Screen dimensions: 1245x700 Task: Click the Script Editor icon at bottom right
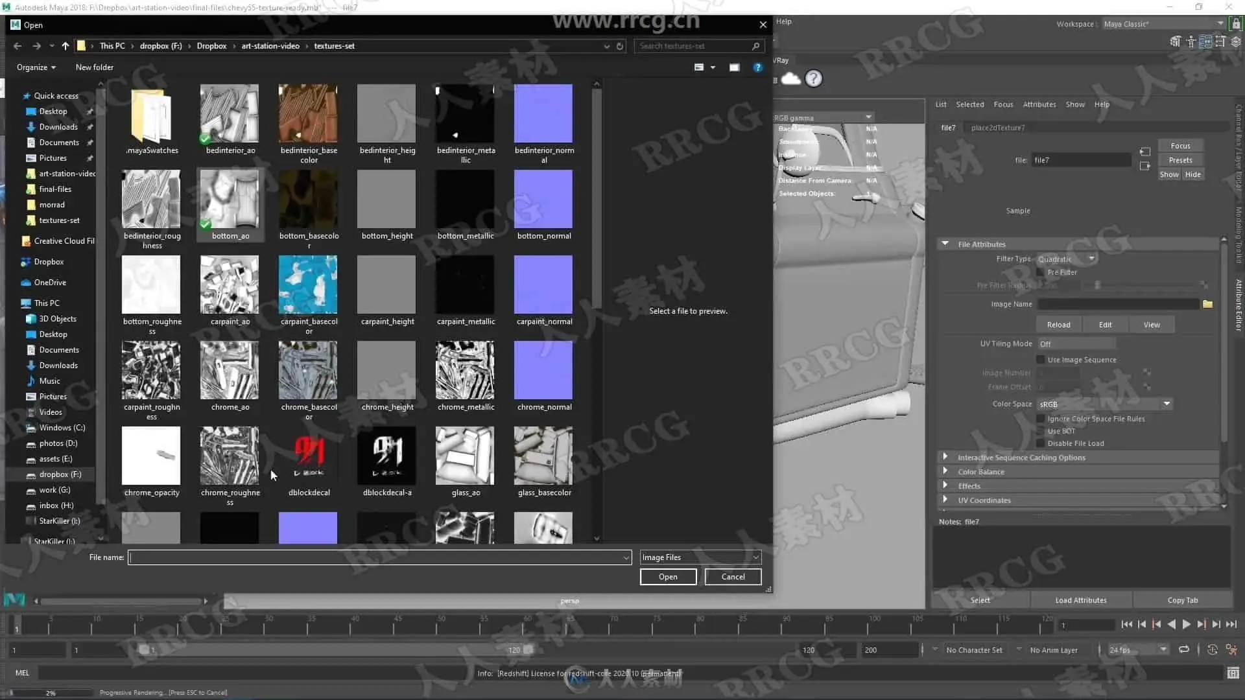coord(1233,673)
